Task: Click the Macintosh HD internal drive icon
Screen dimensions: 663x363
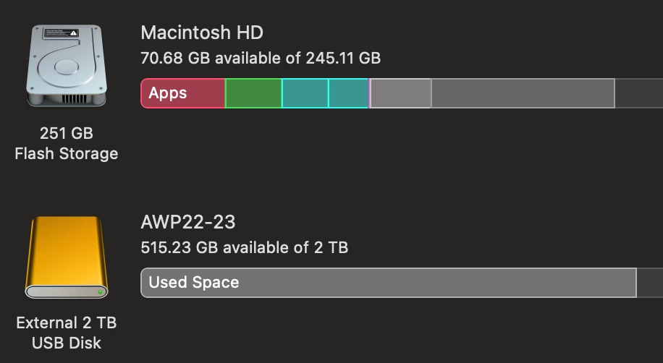Action: (66, 67)
